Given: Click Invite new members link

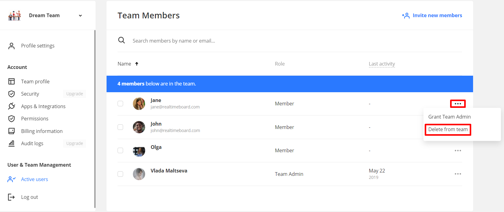Looking at the screenshot, I should pos(432,15).
